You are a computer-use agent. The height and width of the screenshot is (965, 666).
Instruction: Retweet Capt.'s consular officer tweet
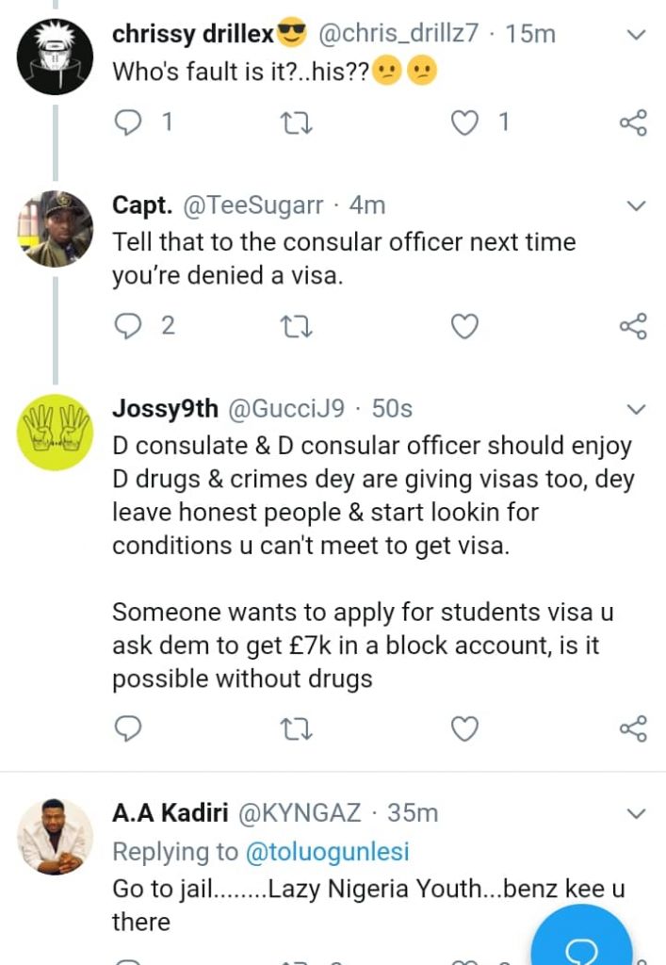coord(296,326)
